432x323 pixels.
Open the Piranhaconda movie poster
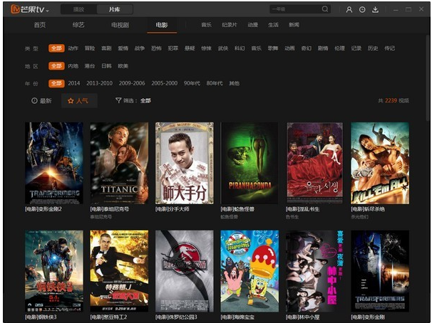[250, 163]
